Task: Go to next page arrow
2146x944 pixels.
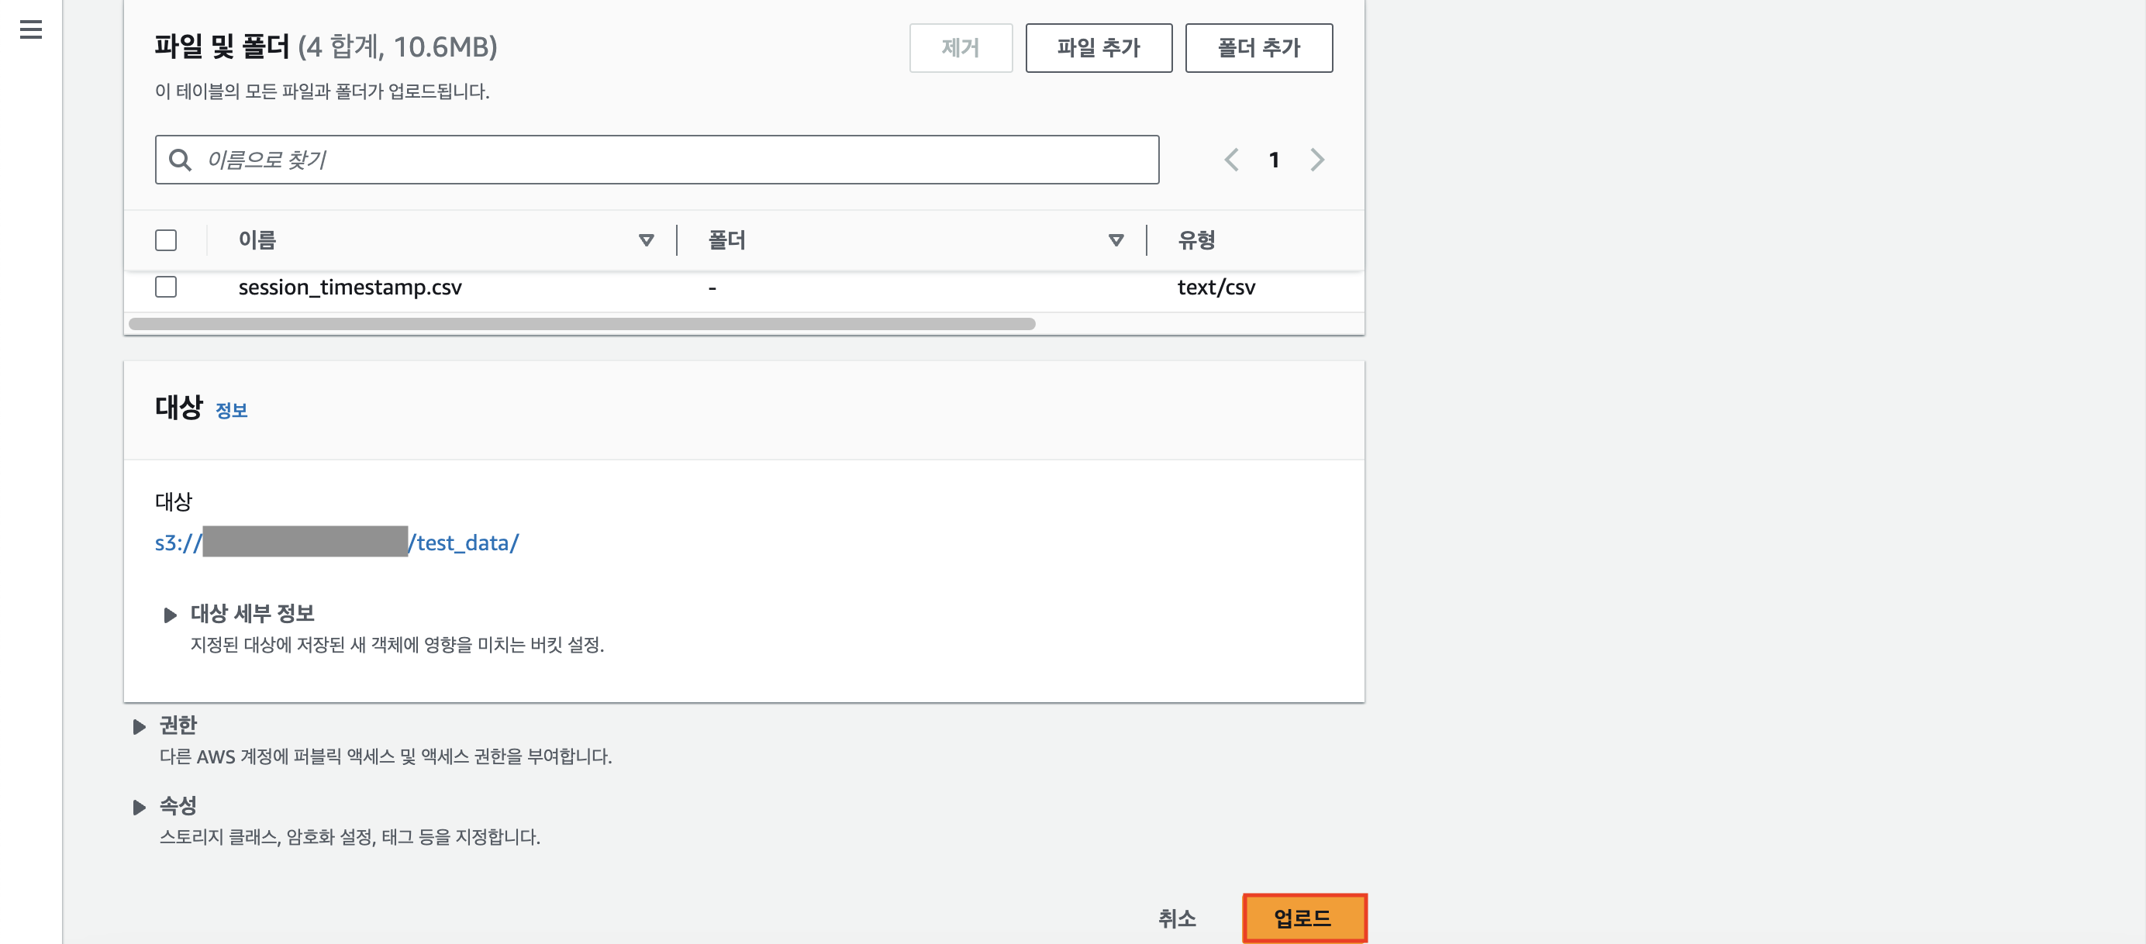Action: (x=1316, y=160)
